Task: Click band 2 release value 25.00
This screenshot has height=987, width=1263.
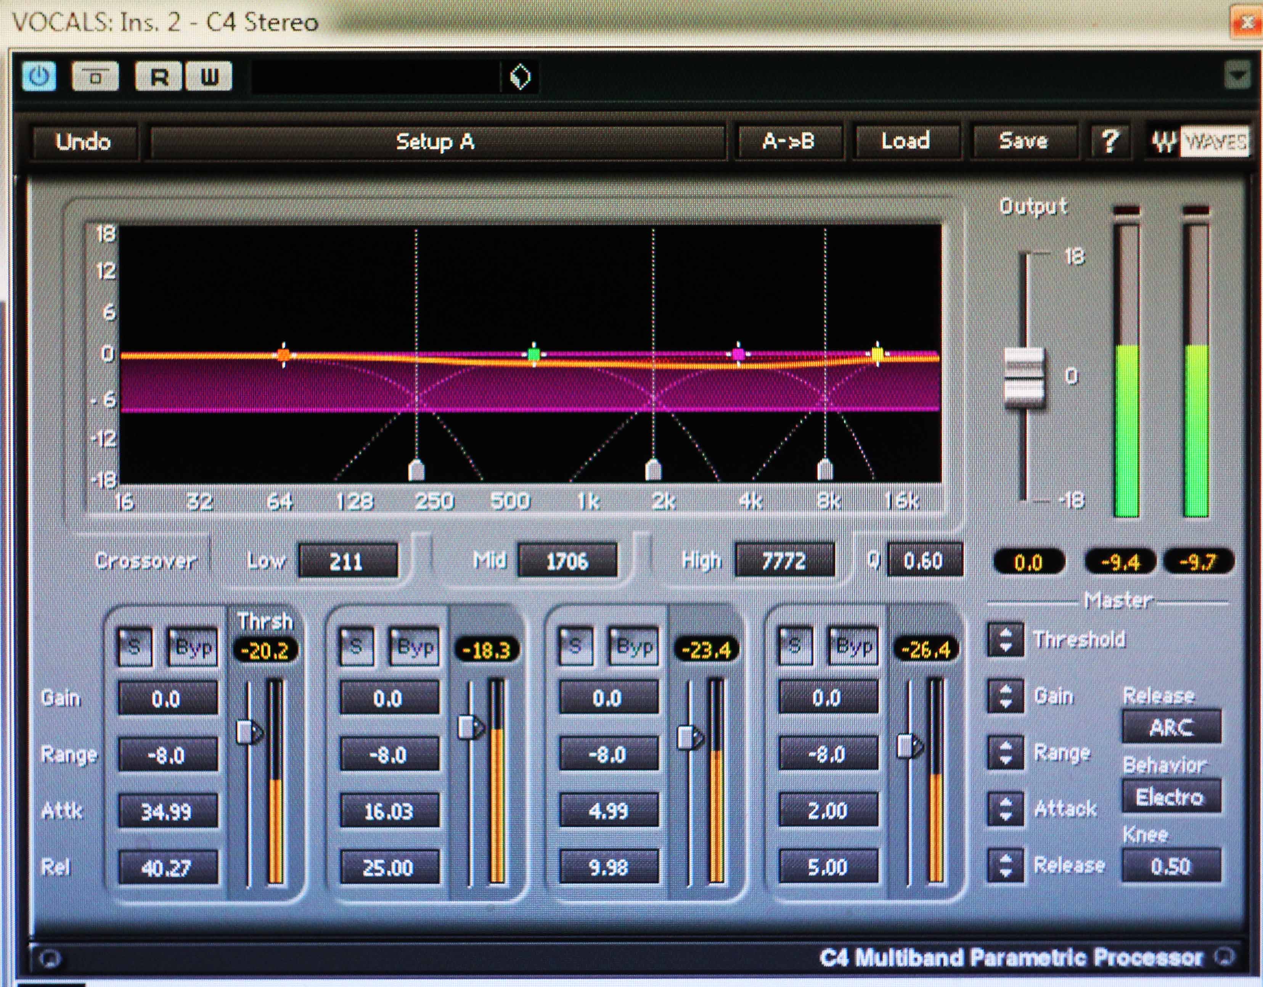Action: (x=389, y=867)
